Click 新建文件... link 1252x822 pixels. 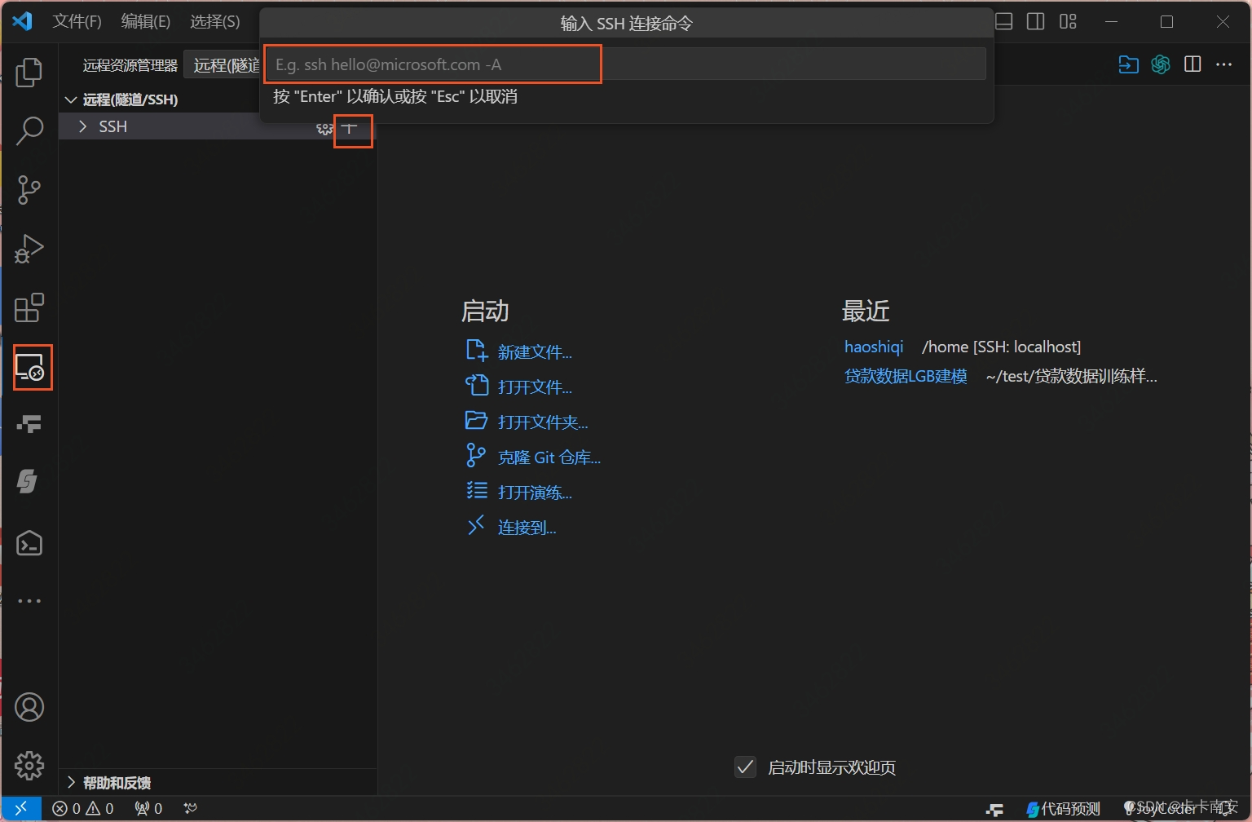point(535,352)
